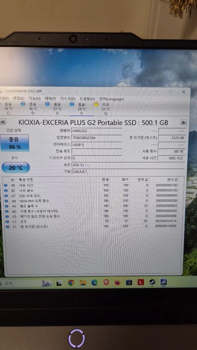Open the 테마(T) menu
The width and height of the screenshot is (197, 350).
point(51,98)
